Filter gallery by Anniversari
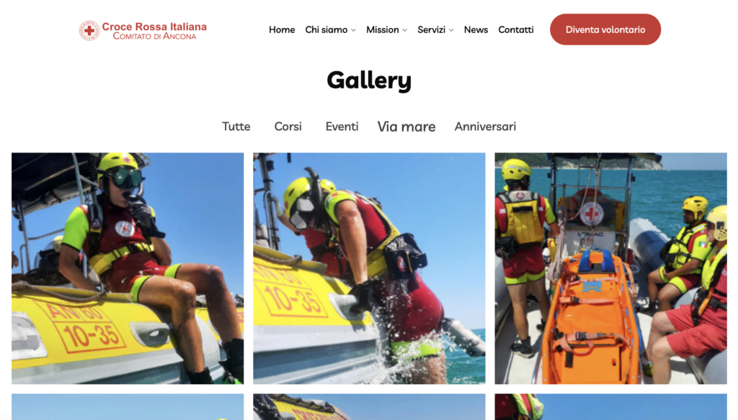 [485, 127]
